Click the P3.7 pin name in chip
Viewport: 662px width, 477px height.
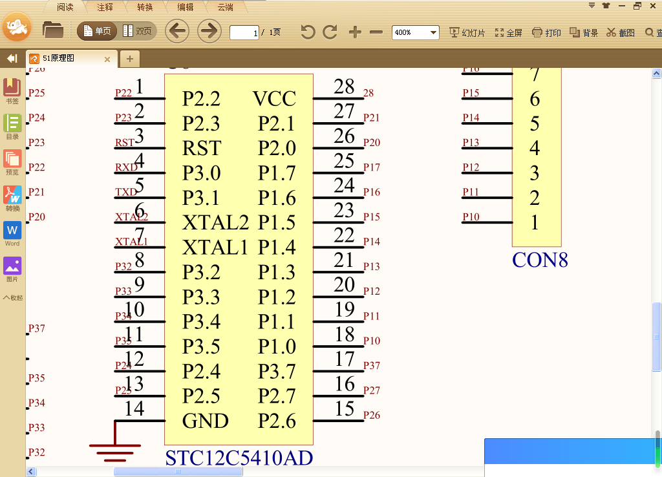tap(277, 372)
